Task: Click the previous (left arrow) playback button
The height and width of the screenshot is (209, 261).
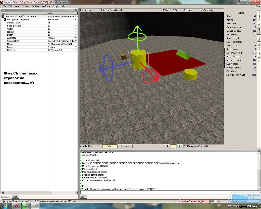Action: [167, 146]
